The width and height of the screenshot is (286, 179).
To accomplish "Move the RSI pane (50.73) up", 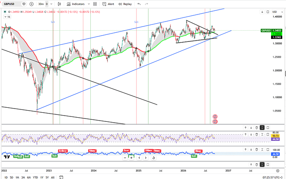I will pyautogui.click(x=245, y=134).
